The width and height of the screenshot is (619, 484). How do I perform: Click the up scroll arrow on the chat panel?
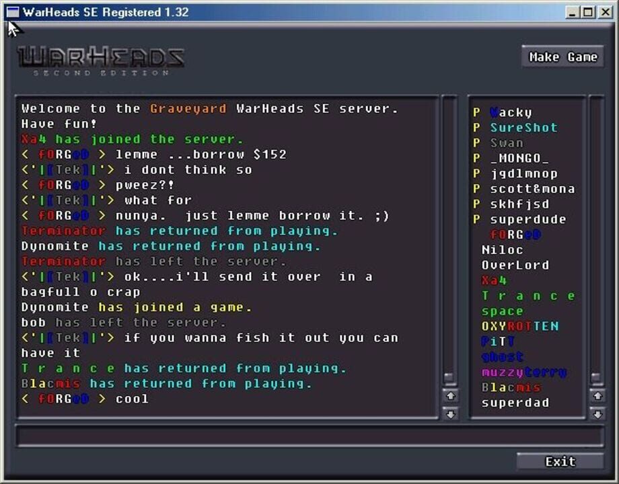tap(449, 397)
